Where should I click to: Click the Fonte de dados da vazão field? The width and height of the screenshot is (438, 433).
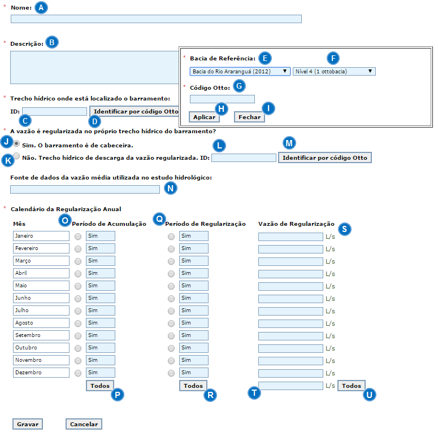(x=85, y=190)
